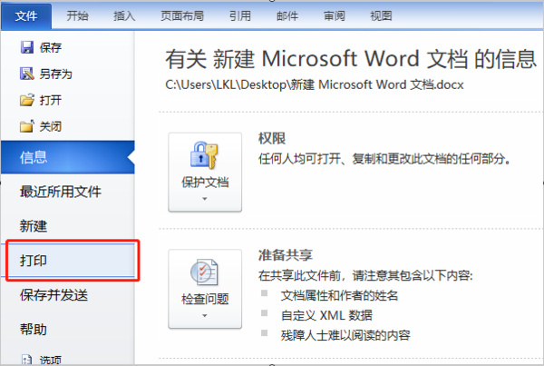
Task: Click the 选项 label
Action: point(51,361)
